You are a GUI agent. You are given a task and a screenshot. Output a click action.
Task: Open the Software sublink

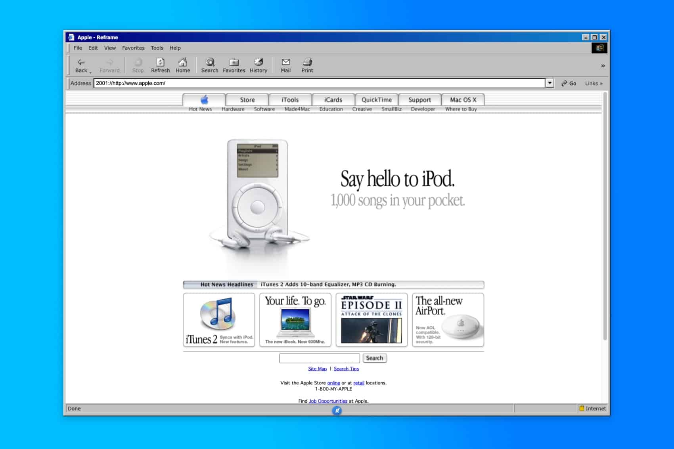[264, 109]
